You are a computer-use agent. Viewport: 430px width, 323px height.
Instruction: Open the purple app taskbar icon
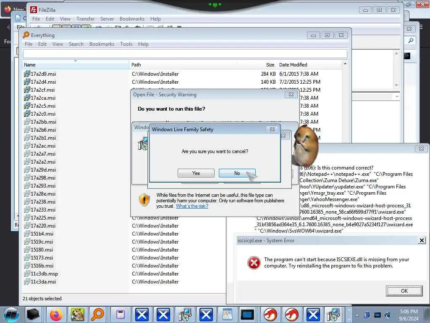(120, 315)
